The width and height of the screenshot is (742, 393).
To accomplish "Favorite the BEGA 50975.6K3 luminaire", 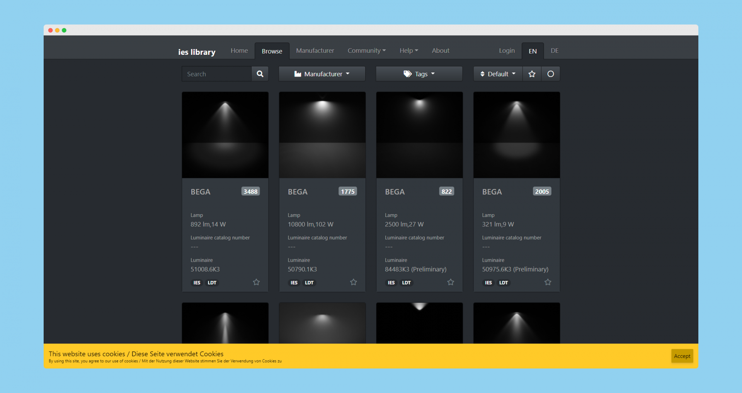I will (x=548, y=282).
